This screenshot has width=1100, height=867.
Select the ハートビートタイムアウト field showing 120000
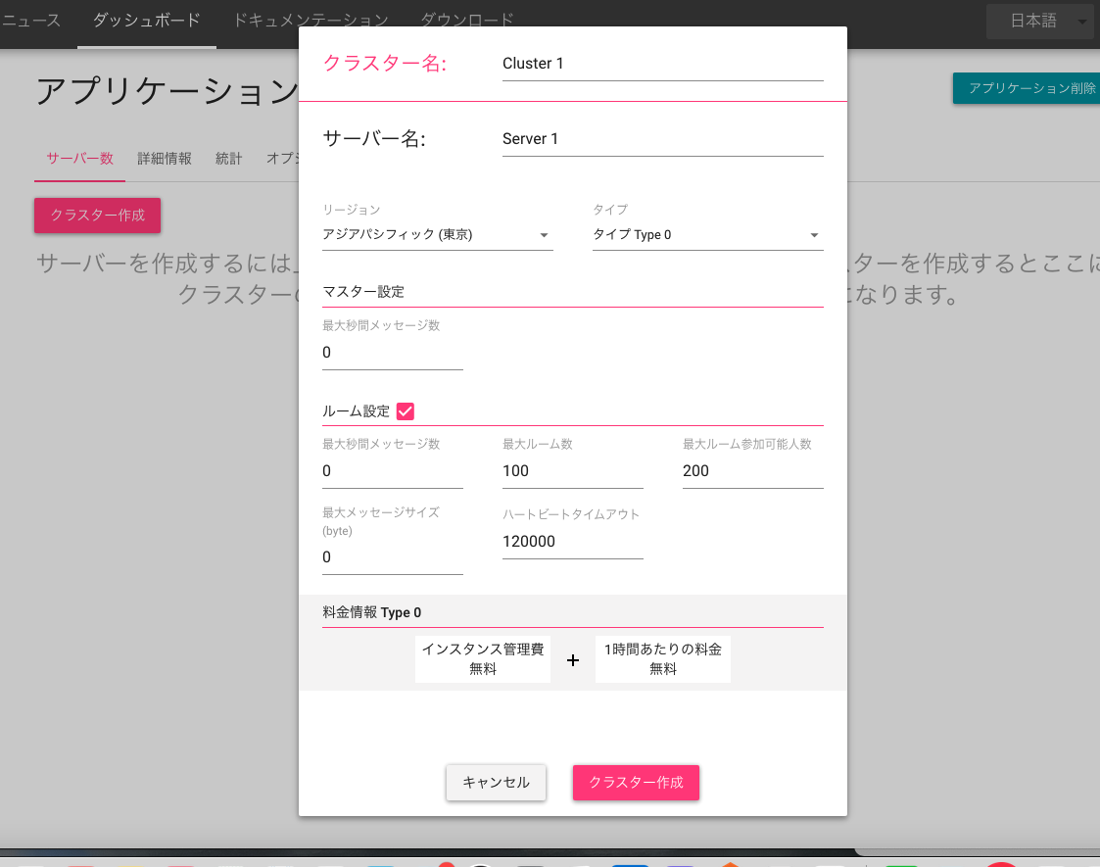click(x=572, y=541)
